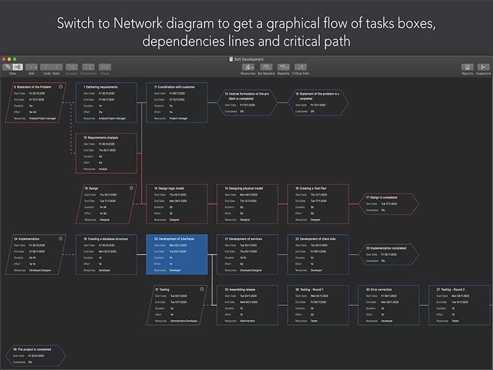Image resolution: width=493 pixels, height=370 pixels.
Task: Click the Connect tasks icon
Action: pos(71,67)
